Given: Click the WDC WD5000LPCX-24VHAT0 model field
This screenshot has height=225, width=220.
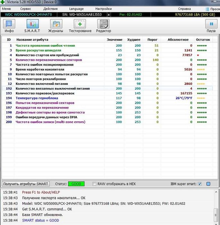Looking at the screenshot, I should [28, 15].
